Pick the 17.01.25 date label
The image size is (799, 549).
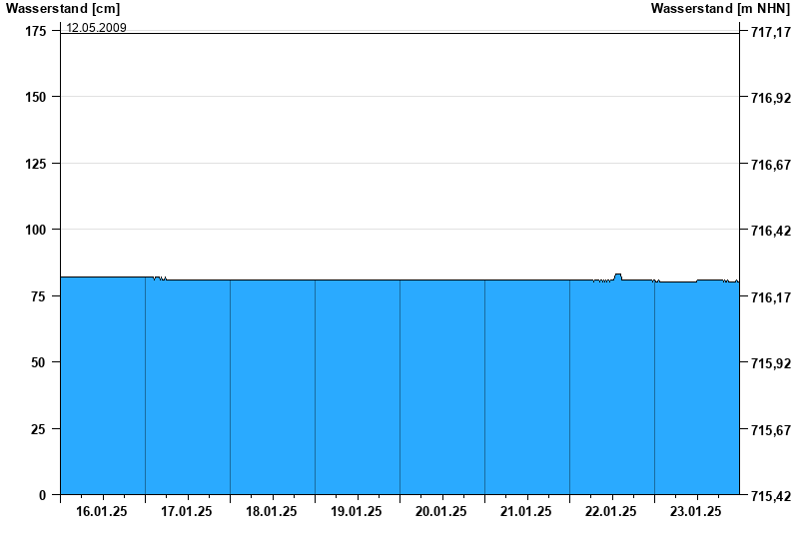pos(187,511)
